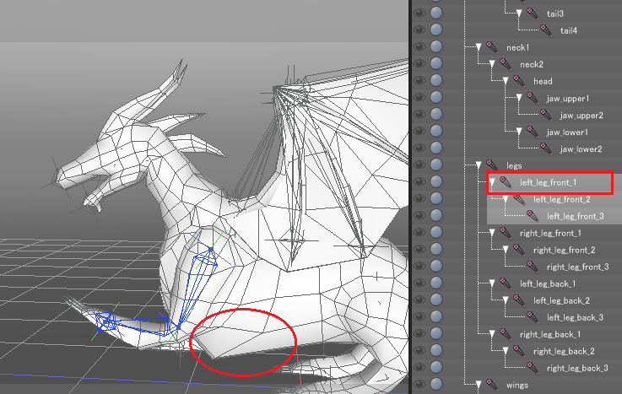Click the sphere icon on right_leg_front_3 row
Viewport: 622px width, 394px height.
coord(436,266)
